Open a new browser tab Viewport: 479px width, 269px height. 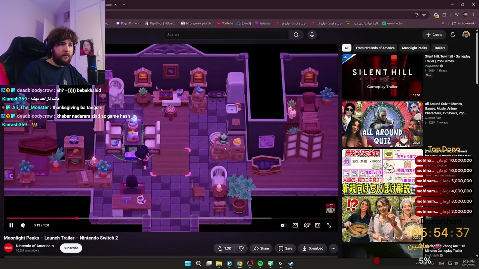[x=124, y=5]
